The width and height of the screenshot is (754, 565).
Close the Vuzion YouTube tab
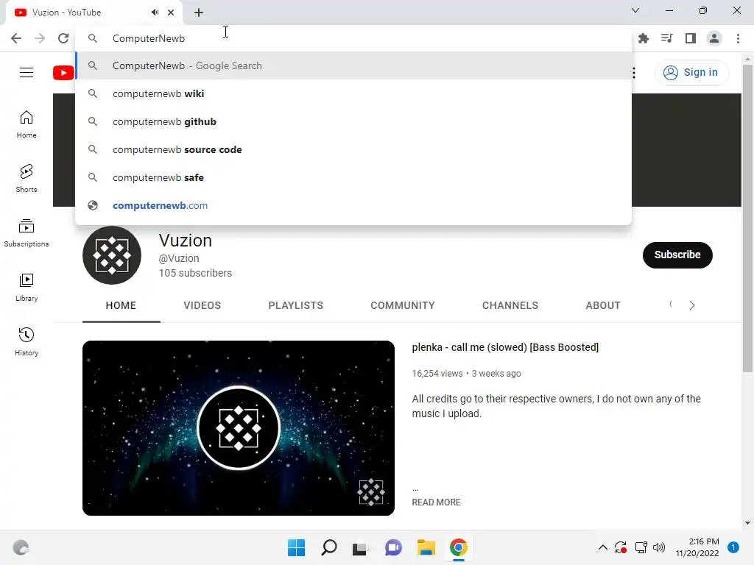click(x=171, y=13)
